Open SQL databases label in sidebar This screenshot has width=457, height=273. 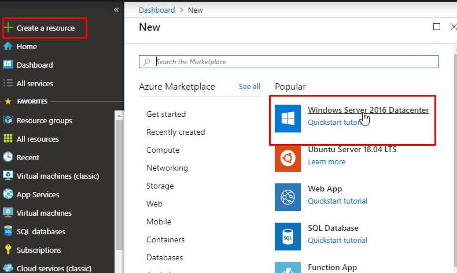pos(41,231)
